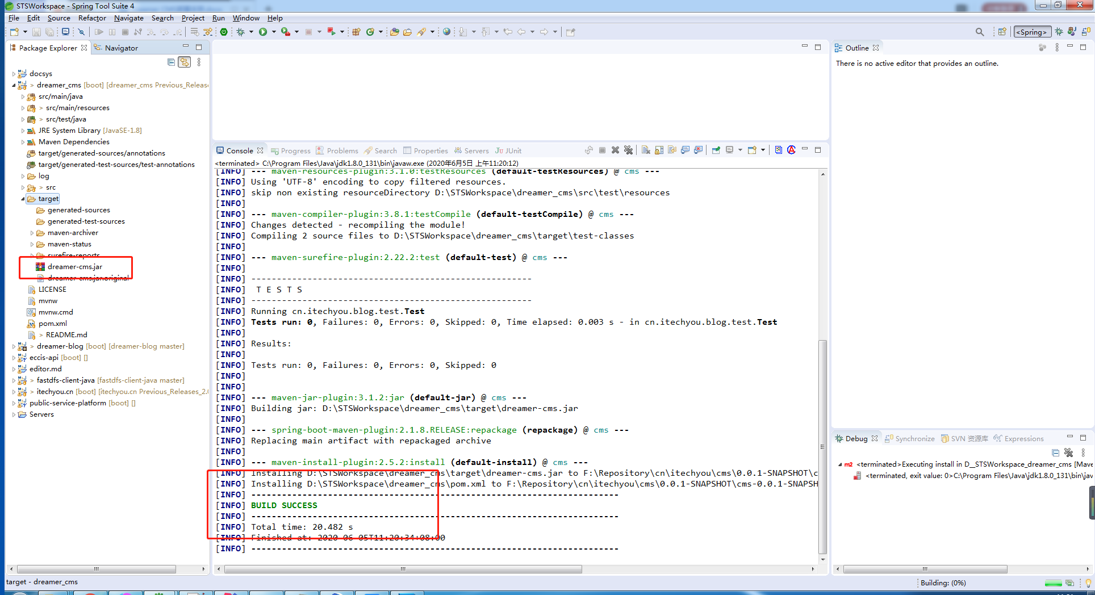Select the Spring perspective button
The width and height of the screenshot is (1095, 595).
click(x=1032, y=32)
